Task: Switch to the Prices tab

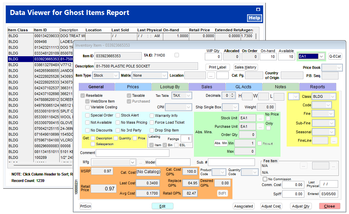Action: [133, 87]
